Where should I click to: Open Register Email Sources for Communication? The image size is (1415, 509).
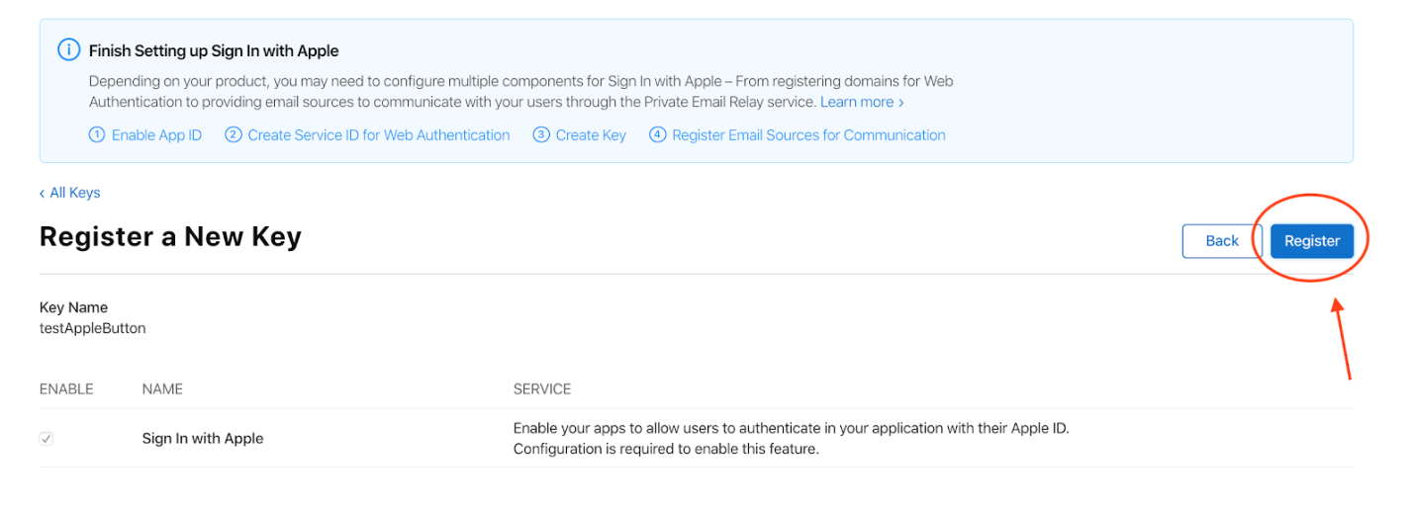click(x=798, y=135)
